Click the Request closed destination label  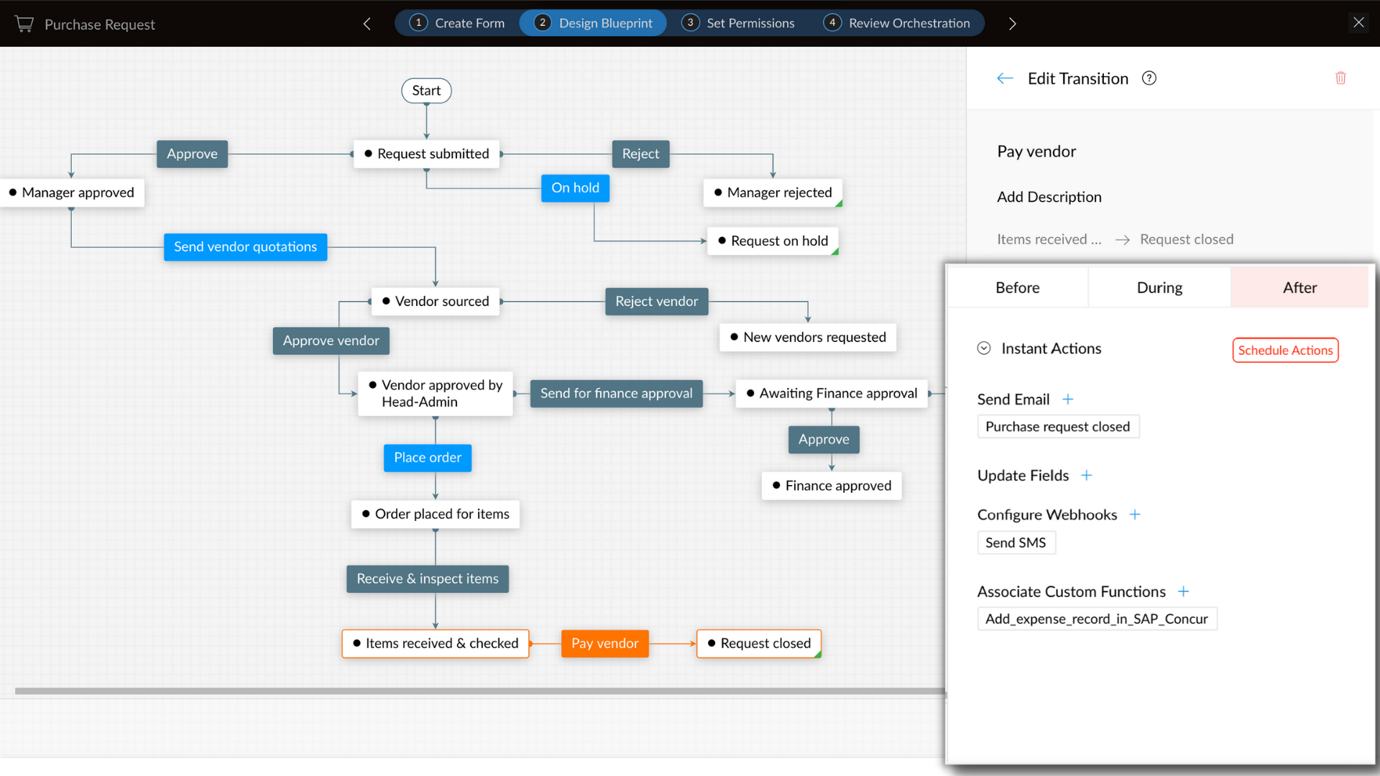[x=1187, y=239]
